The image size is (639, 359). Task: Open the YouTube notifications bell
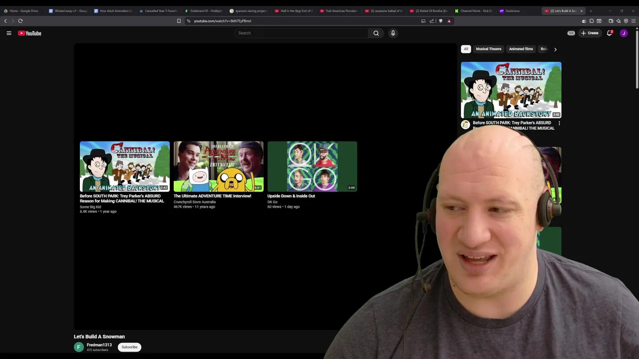[x=610, y=33]
